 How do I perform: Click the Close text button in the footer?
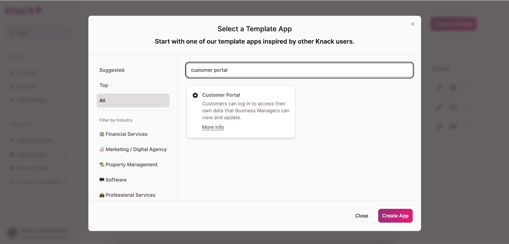point(362,216)
